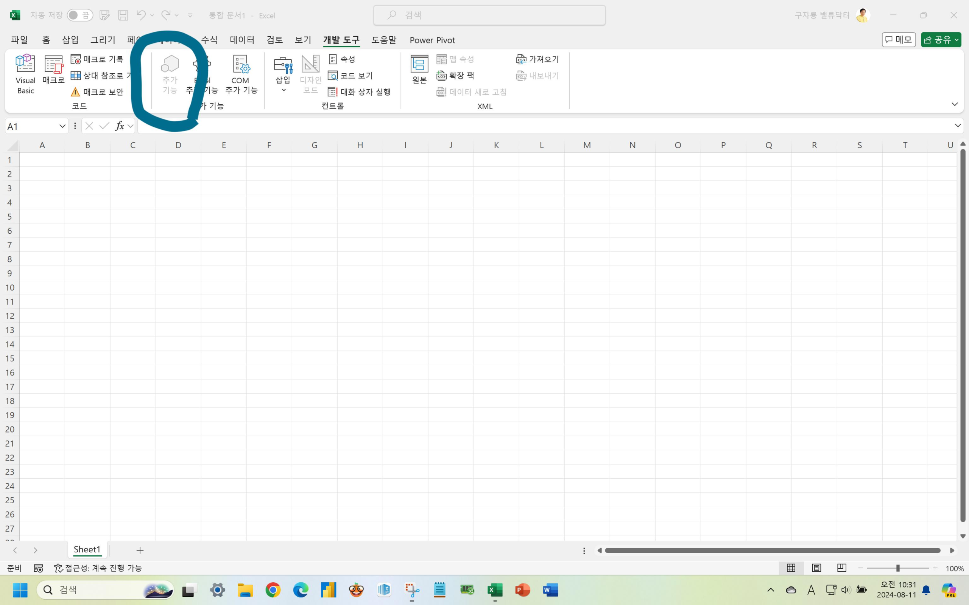Click Record Macro (매크로 기록)
Viewport: 969px width, 605px height.
click(97, 59)
